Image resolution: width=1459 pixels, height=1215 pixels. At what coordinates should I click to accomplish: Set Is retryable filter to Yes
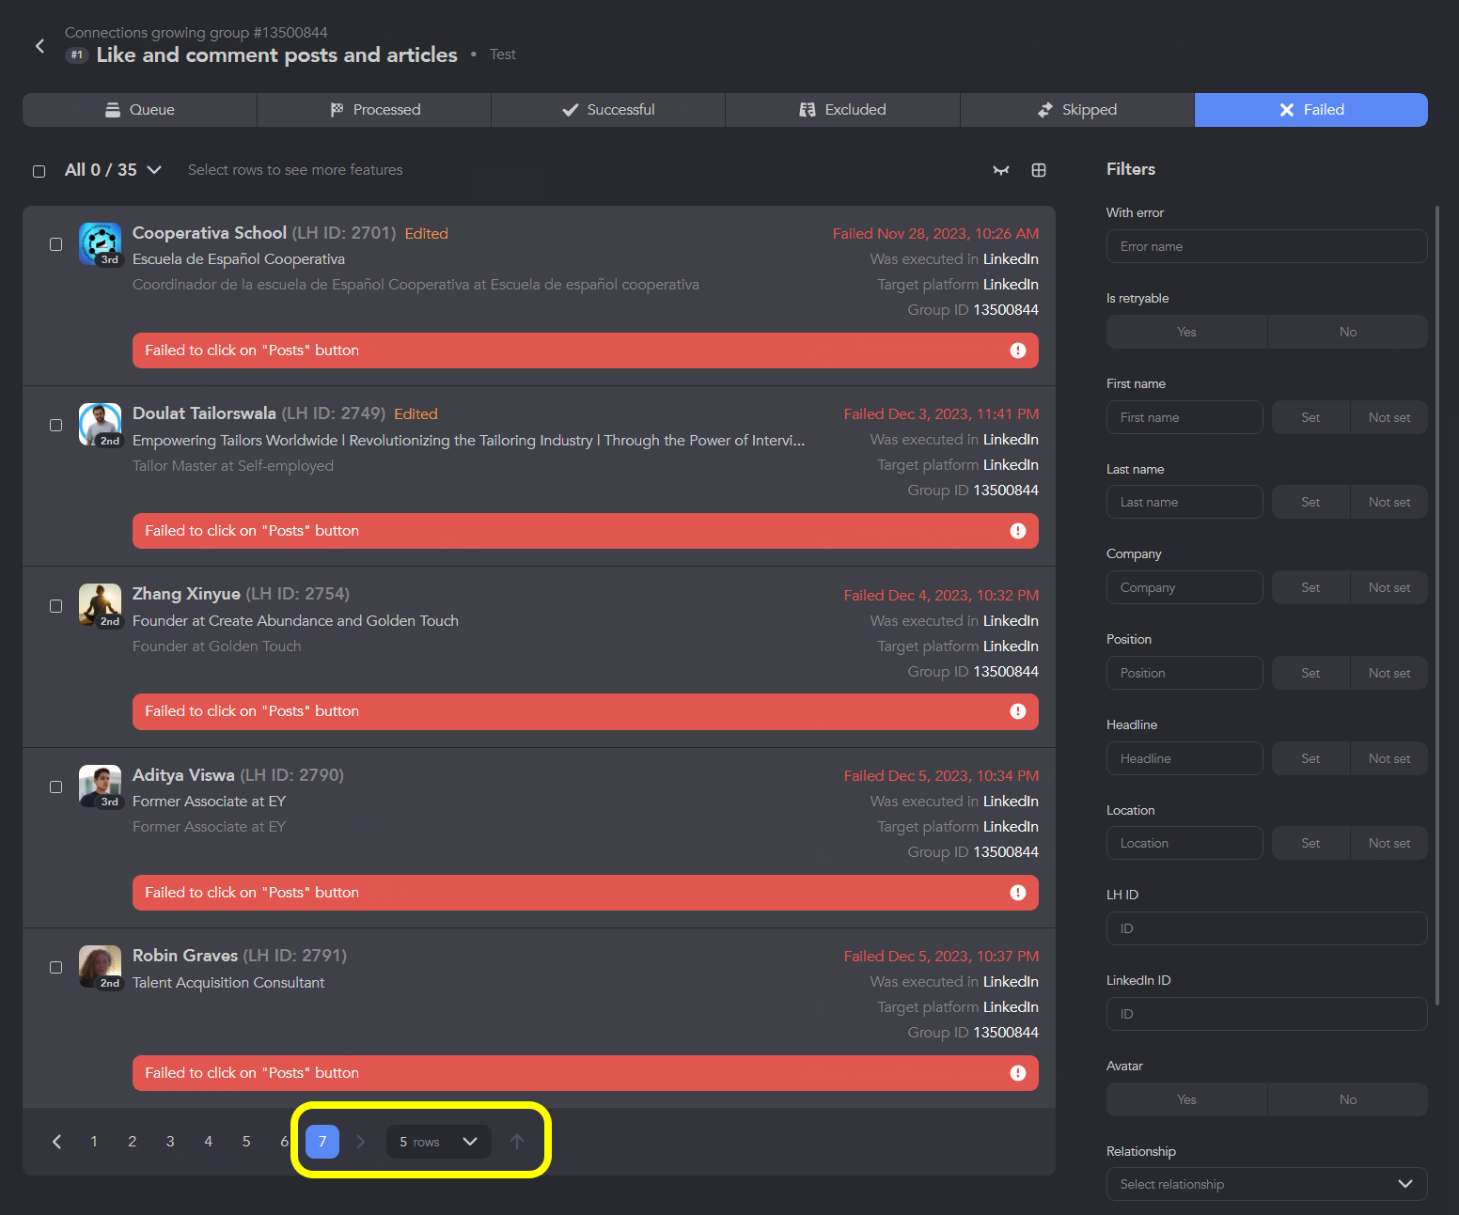pyautogui.click(x=1186, y=332)
